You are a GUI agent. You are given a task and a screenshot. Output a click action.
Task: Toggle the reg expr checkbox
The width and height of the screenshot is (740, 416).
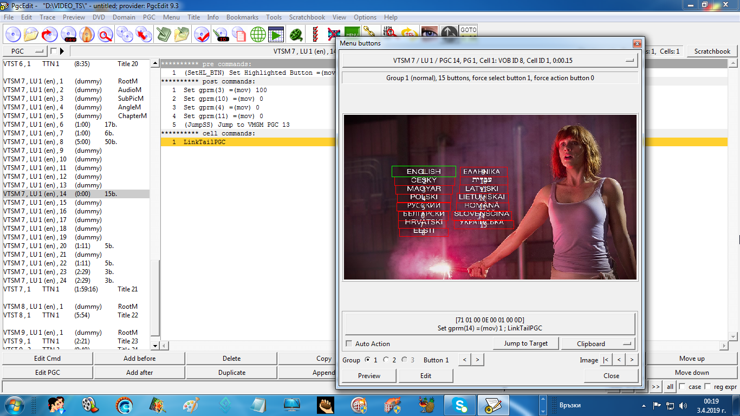[x=707, y=386]
